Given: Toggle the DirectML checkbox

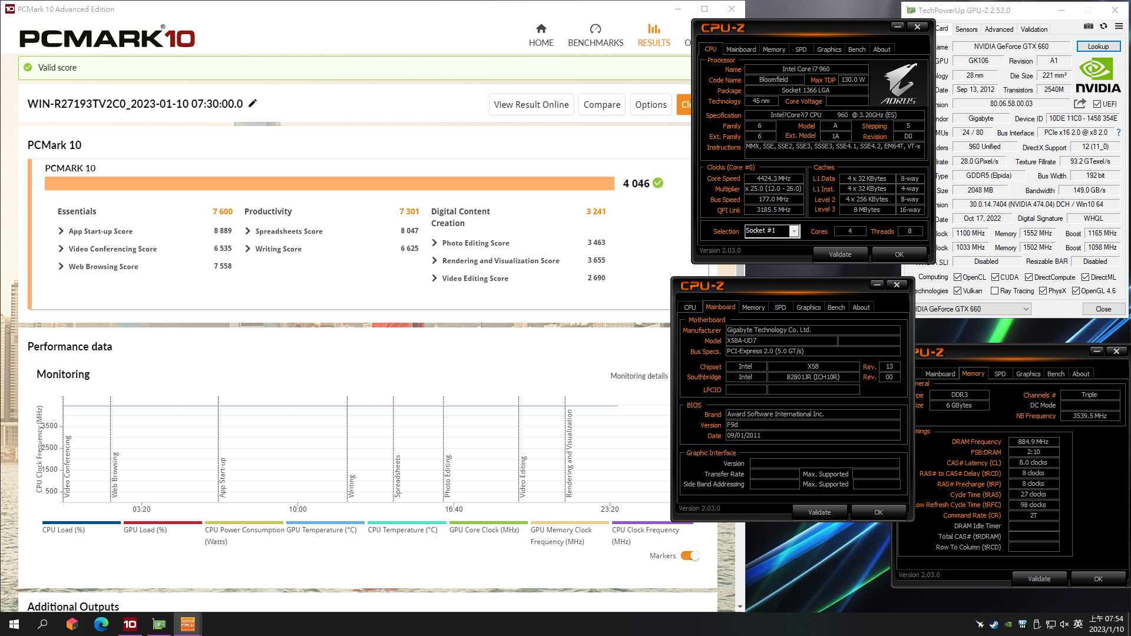Looking at the screenshot, I should click(x=1085, y=277).
